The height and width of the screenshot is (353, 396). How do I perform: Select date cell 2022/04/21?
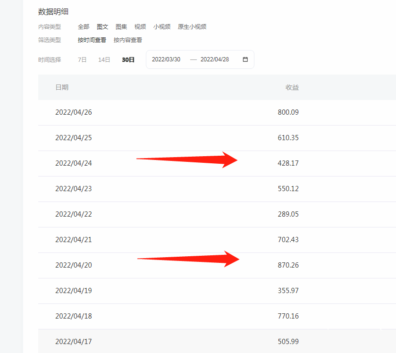74,240
